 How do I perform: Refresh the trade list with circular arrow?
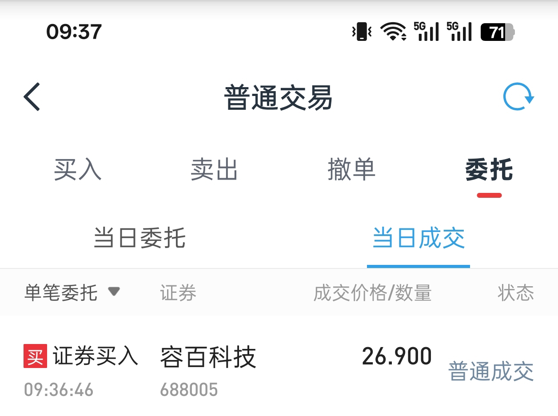click(518, 96)
